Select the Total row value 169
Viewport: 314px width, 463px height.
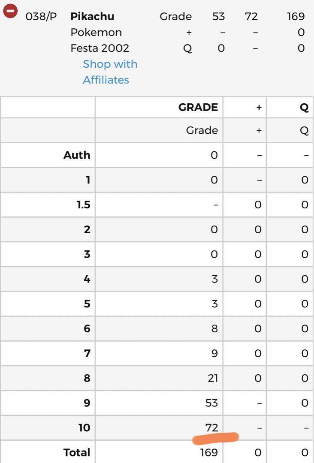(x=209, y=452)
